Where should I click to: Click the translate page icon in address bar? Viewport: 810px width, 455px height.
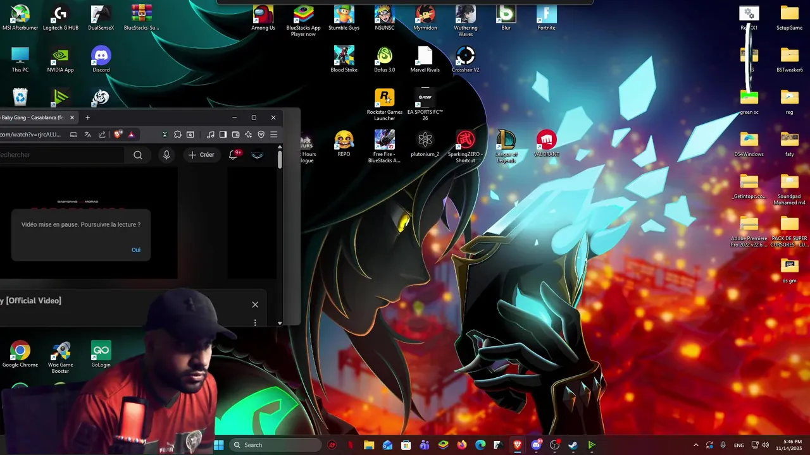click(x=88, y=135)
